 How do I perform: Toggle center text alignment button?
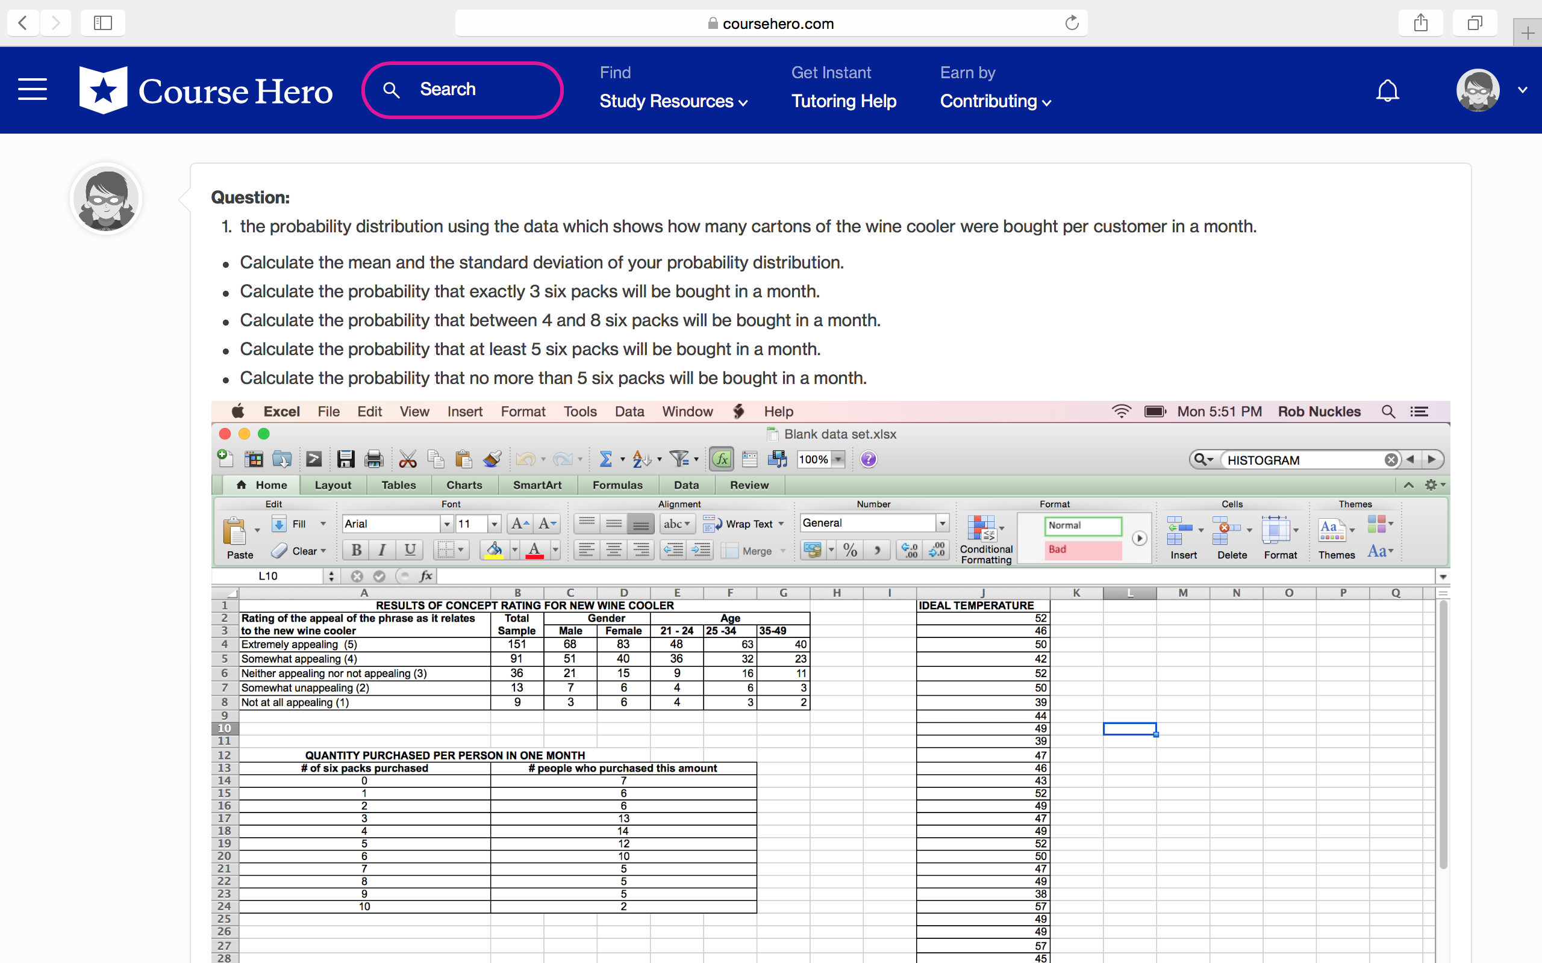(614, 550)
